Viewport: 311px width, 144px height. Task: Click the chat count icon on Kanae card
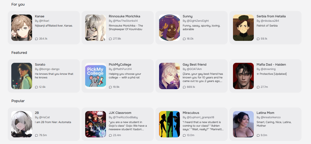[x=36, y=39]
